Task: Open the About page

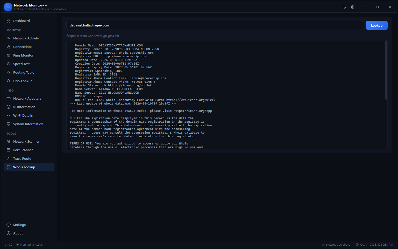Action: click(29, 233)
